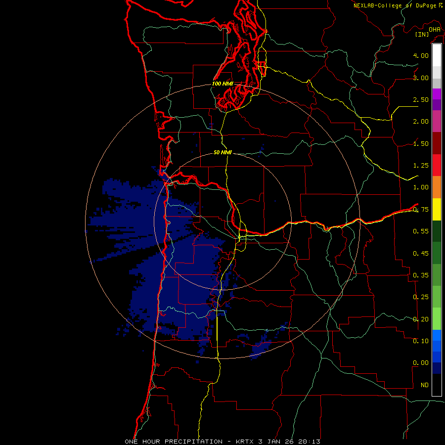The width and height of the screenshot is (445, 445).
Task: Select the yellow legend swatch near 0.75
Action: pyautogui.click(x=437, y=209)
